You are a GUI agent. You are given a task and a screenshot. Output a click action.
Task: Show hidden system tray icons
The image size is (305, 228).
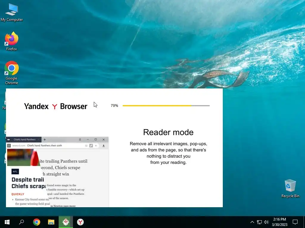coord(252,222)
